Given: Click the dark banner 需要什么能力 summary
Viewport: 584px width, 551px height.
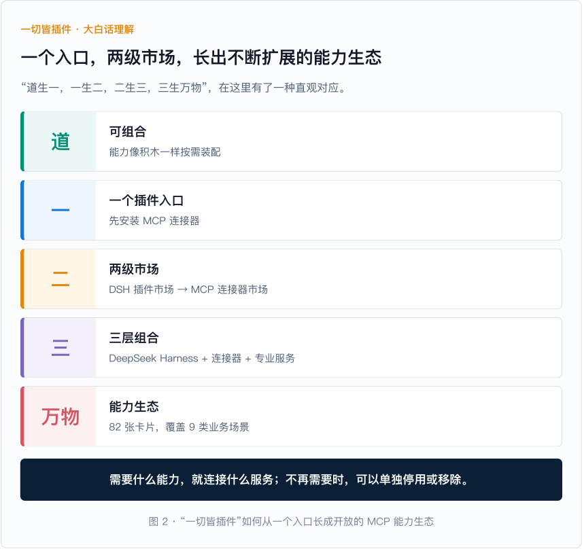Looking at the screenshot, I should click(291, 480).
